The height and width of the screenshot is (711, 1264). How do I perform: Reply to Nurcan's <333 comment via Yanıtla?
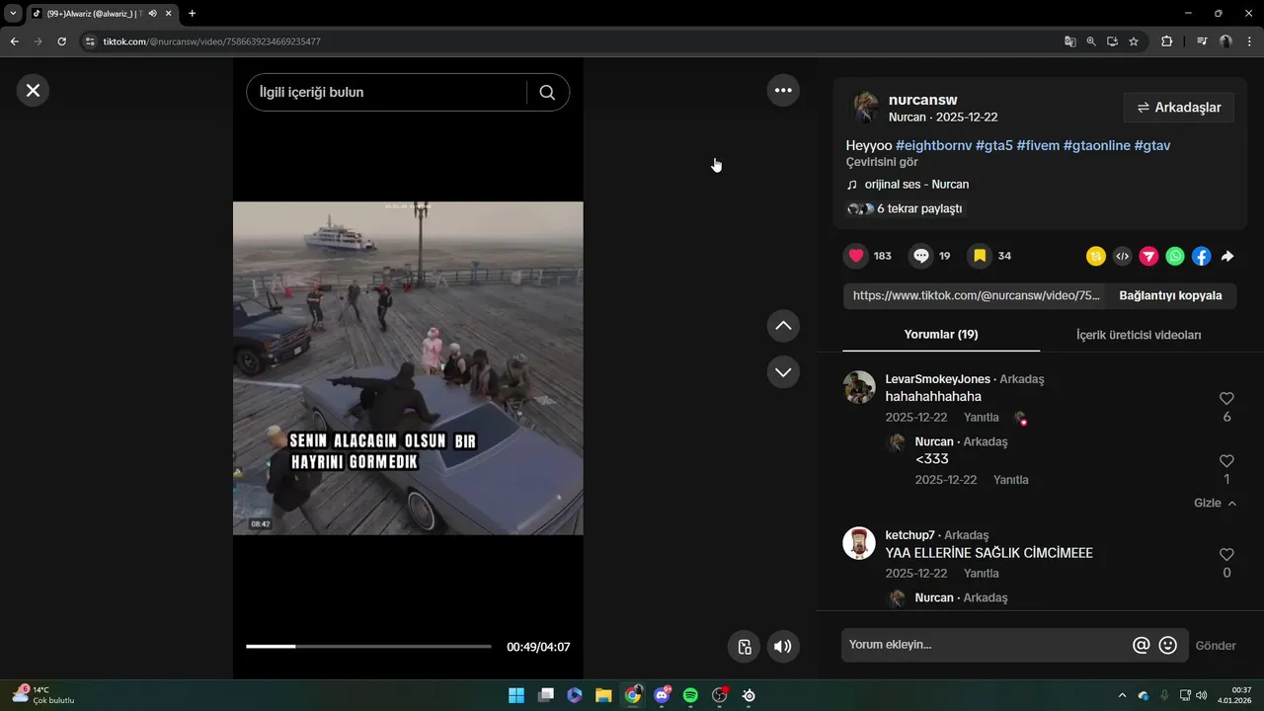click(1011, 480)
